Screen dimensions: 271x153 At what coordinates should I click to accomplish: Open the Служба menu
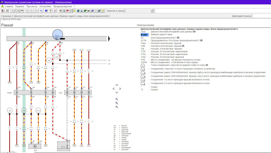[9, 6]
